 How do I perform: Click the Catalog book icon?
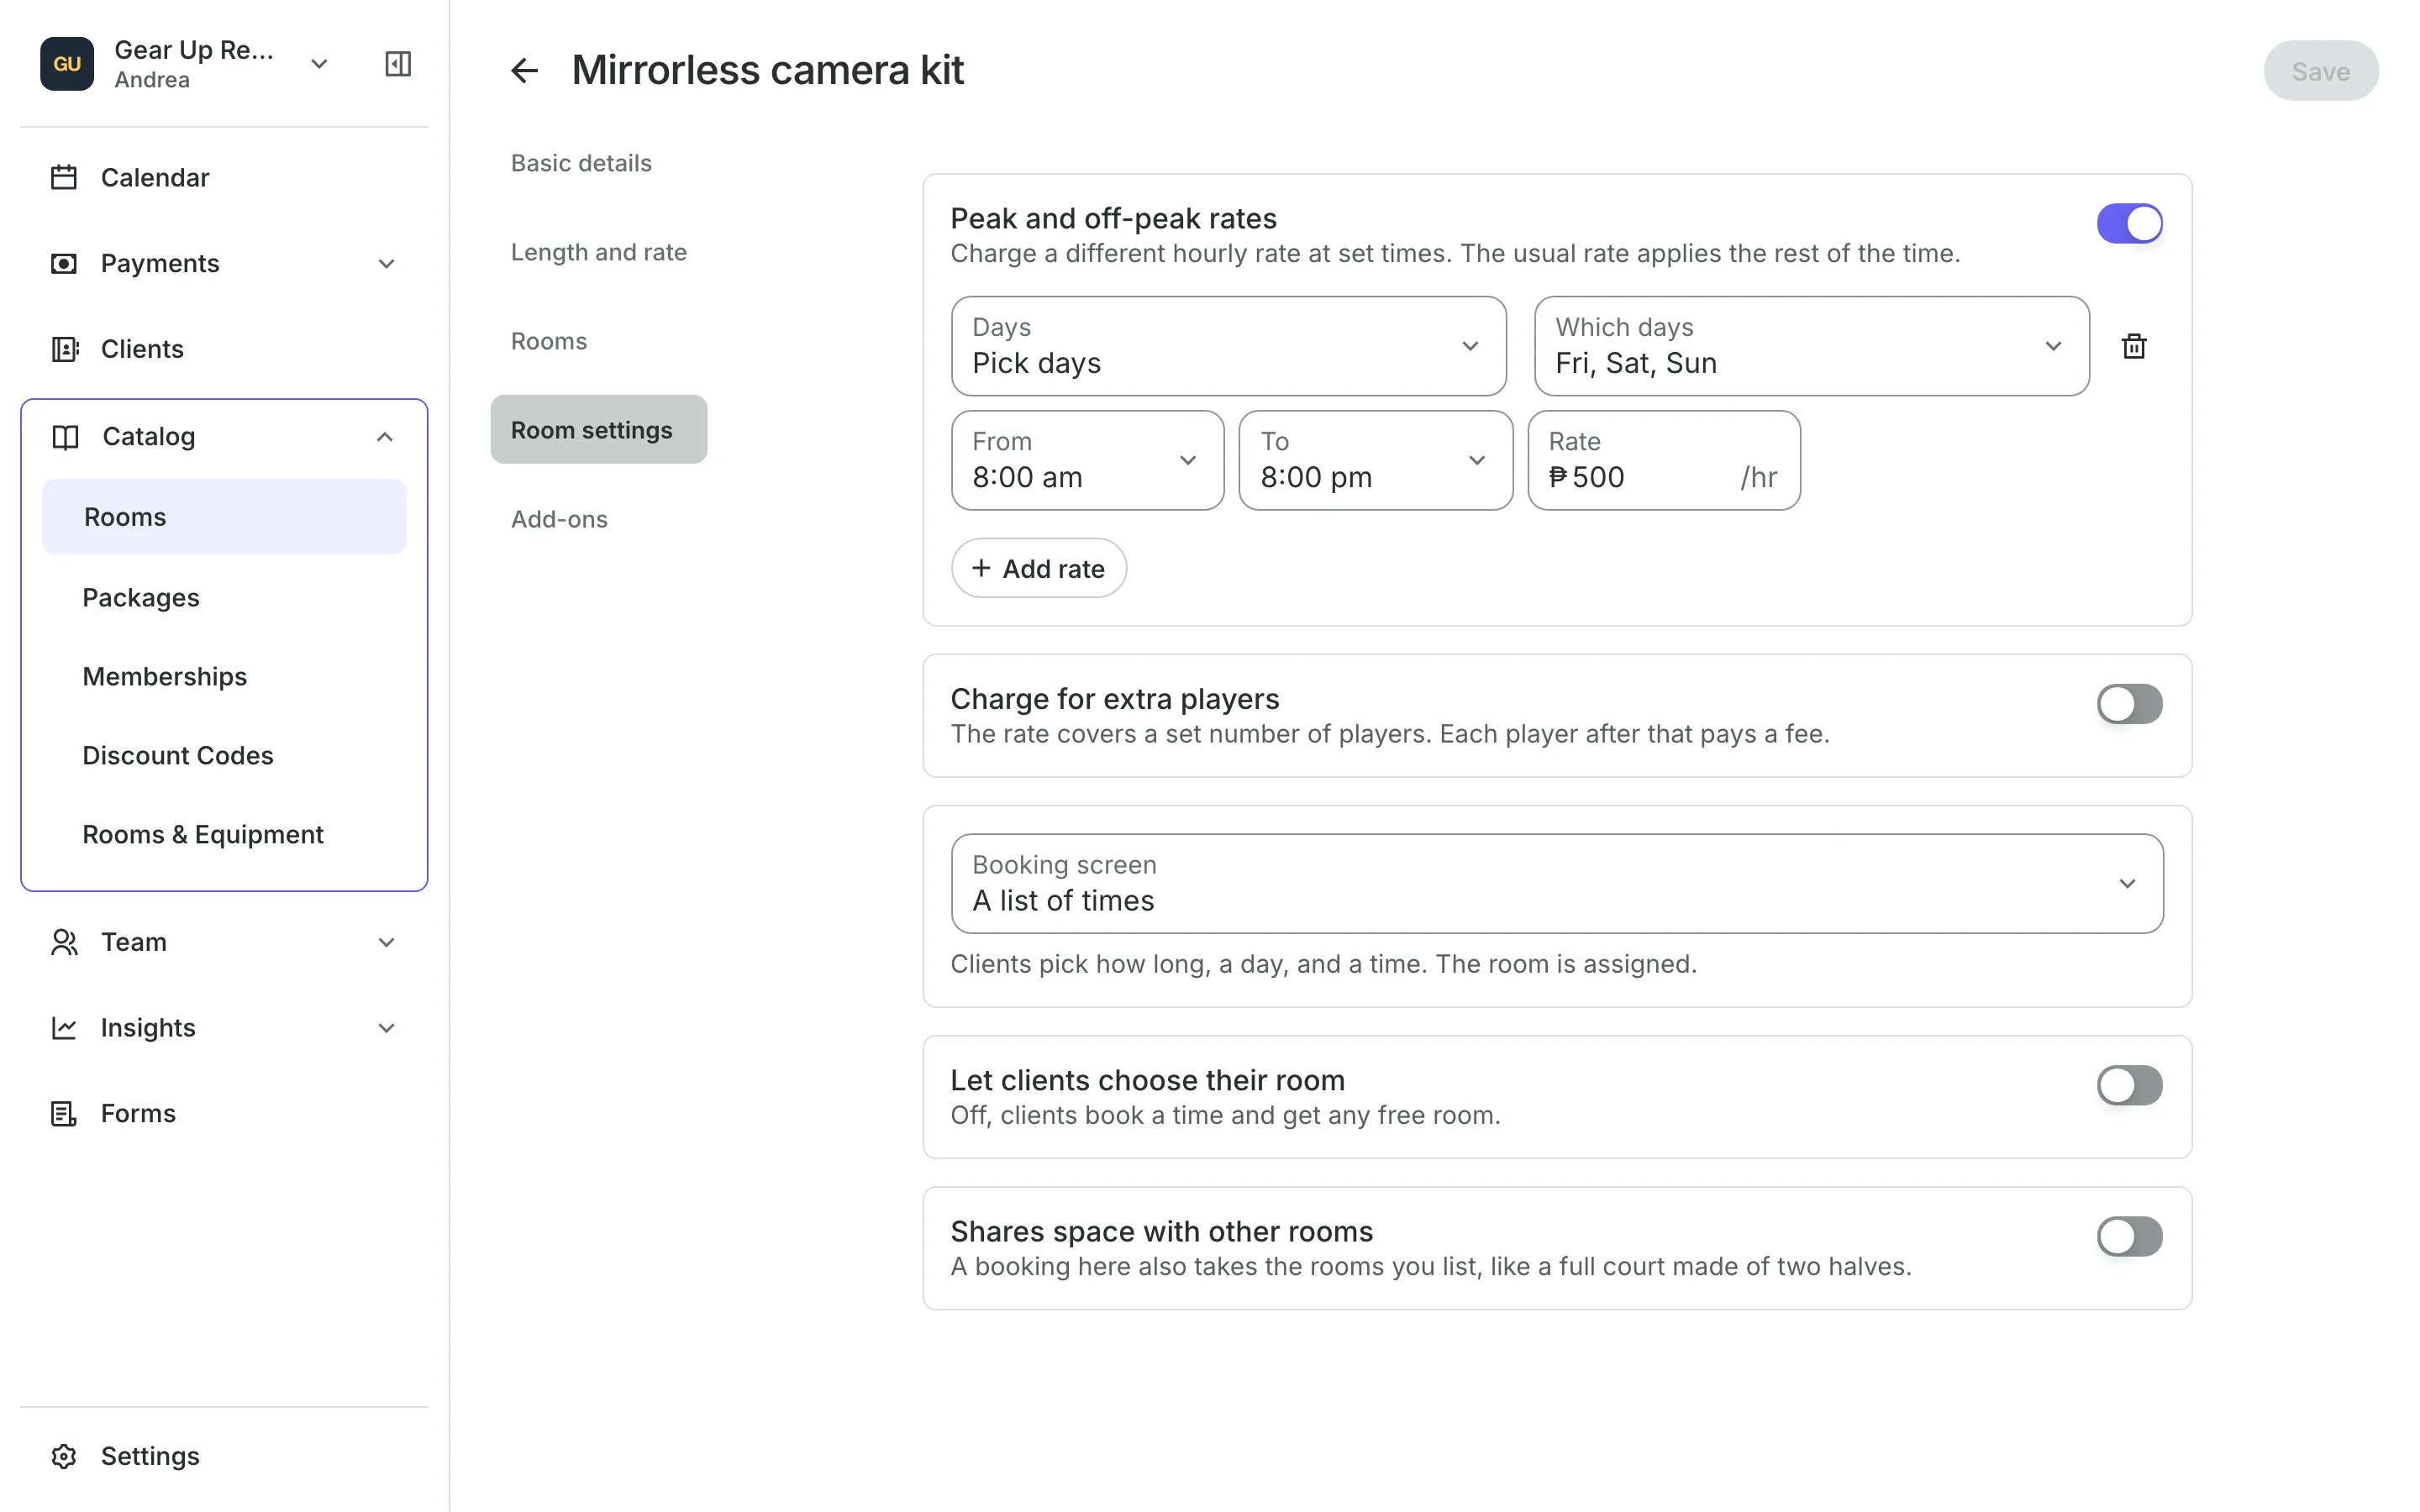point(65,437)
